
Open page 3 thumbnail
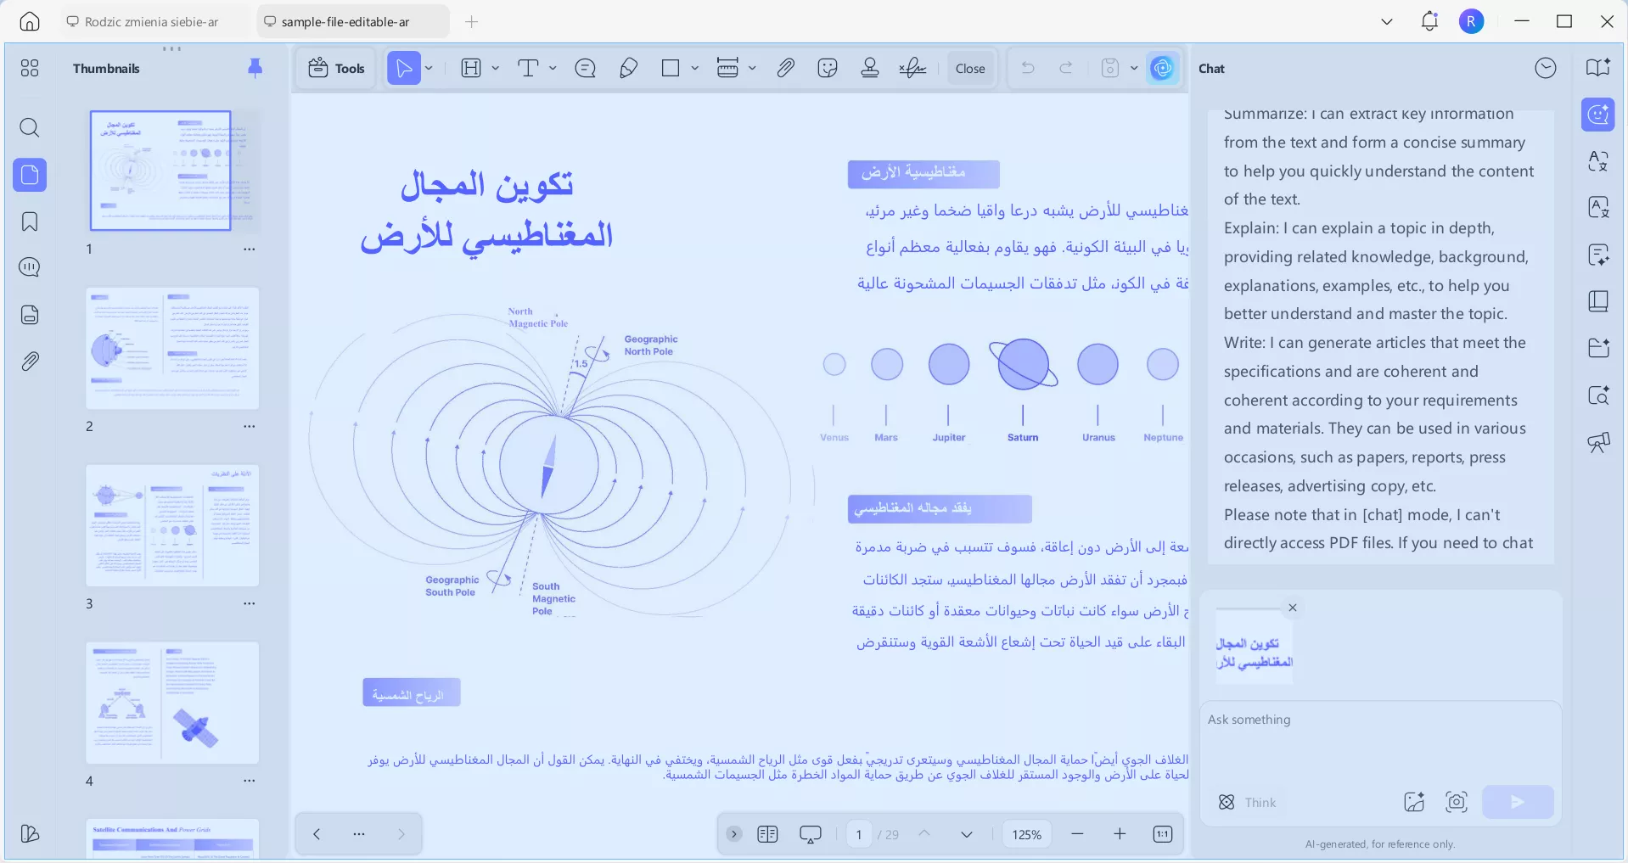click(171, 526)
